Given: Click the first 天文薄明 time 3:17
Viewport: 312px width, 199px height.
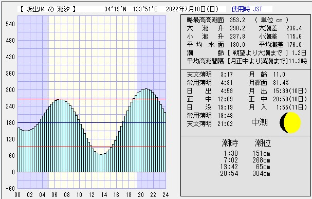Looking at the screenshot, I should (227, 75).
